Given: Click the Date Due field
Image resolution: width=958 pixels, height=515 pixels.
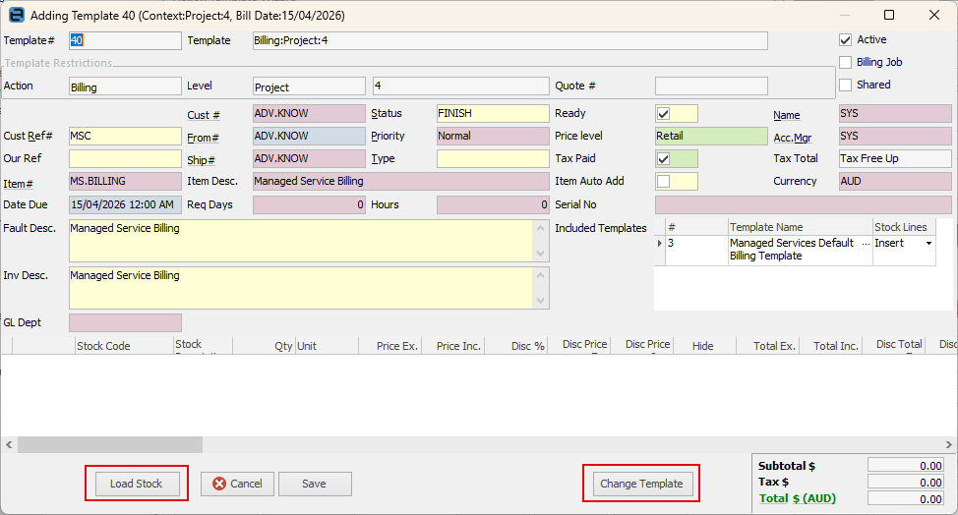Looking at the screenshot, I should [125, 205].
